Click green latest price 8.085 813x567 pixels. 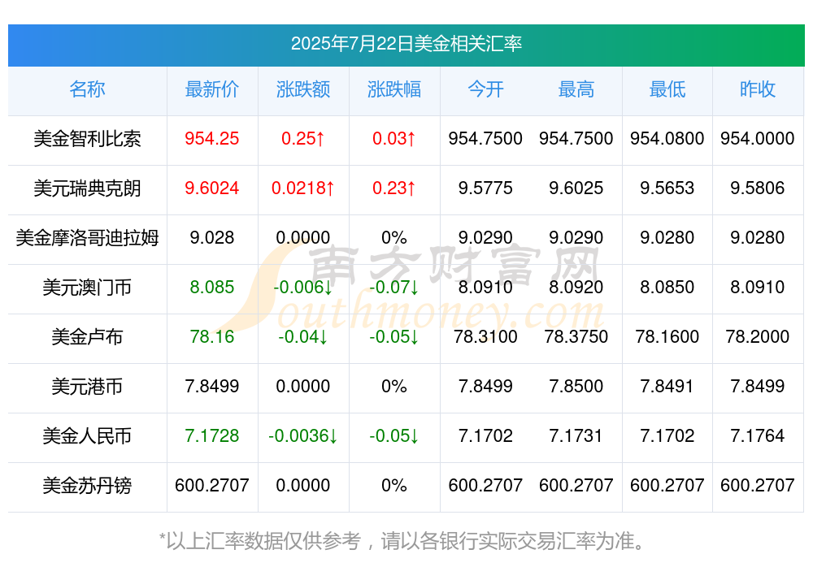212,287
